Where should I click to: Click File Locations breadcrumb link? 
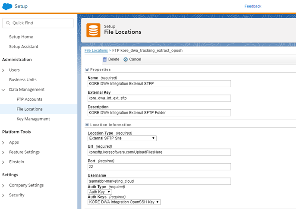[96, 51]
